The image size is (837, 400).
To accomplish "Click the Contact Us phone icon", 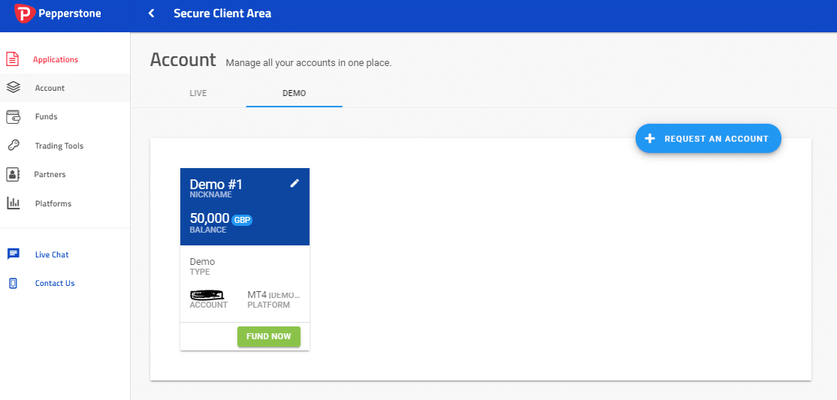I will [x=14, y=283].
